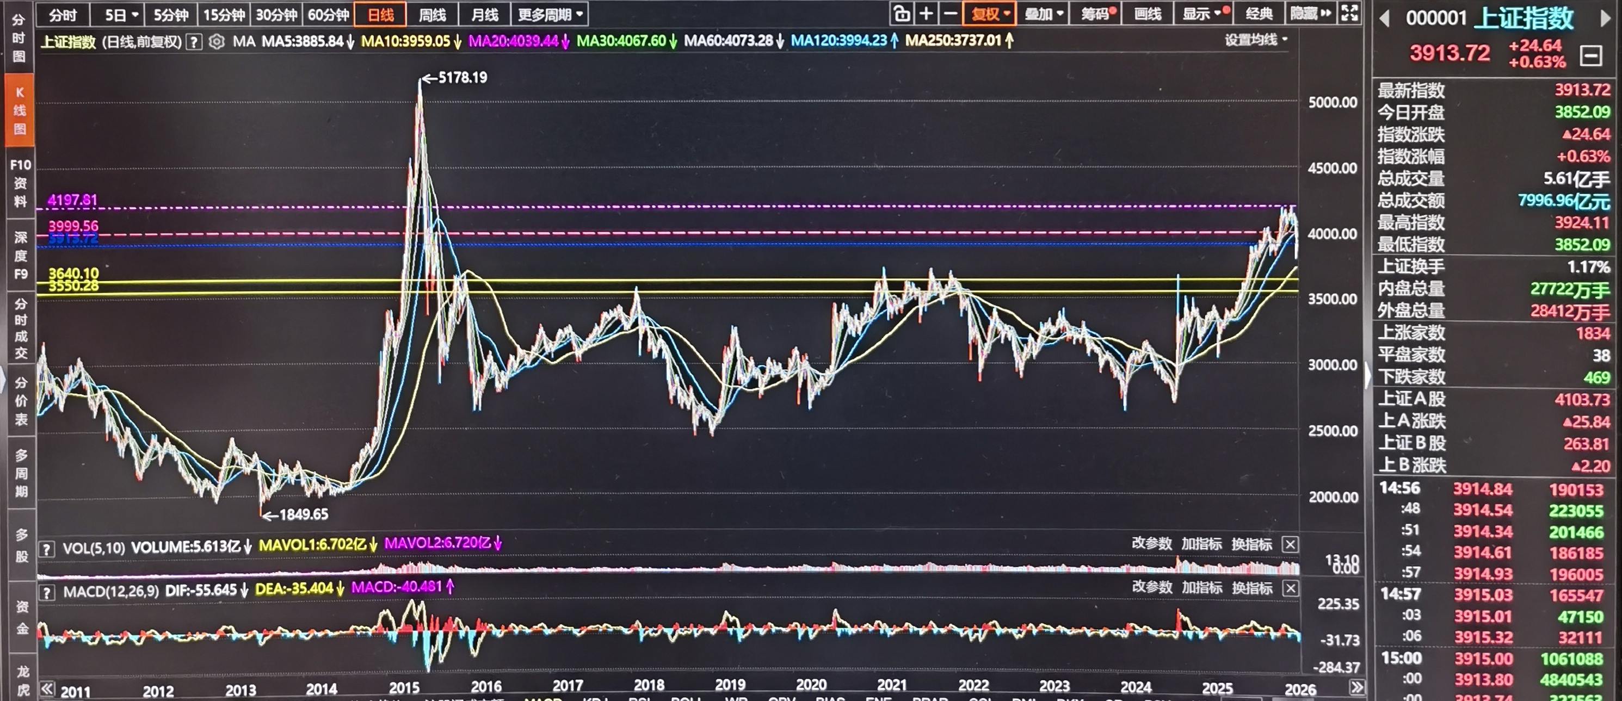
Task: Click 改参数 in the VOL panel
Action: tap(1152, 544)
